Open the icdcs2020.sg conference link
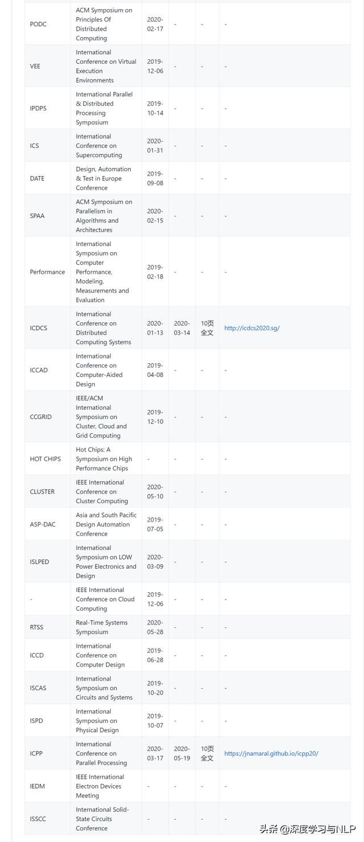The height and width of the screenshot is (842, 364). click(252, 328)
